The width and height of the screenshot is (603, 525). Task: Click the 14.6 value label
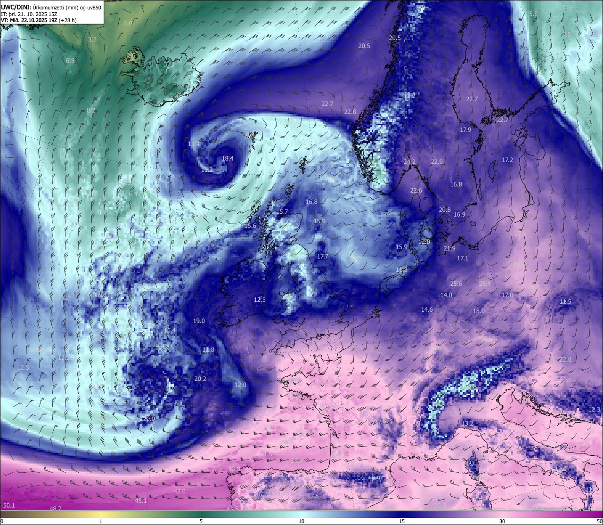coord(427,310)
